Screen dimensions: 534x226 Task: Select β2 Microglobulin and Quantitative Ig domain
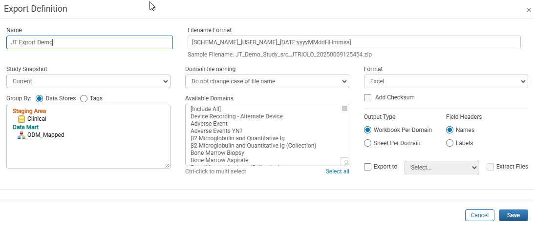point(237,138)
